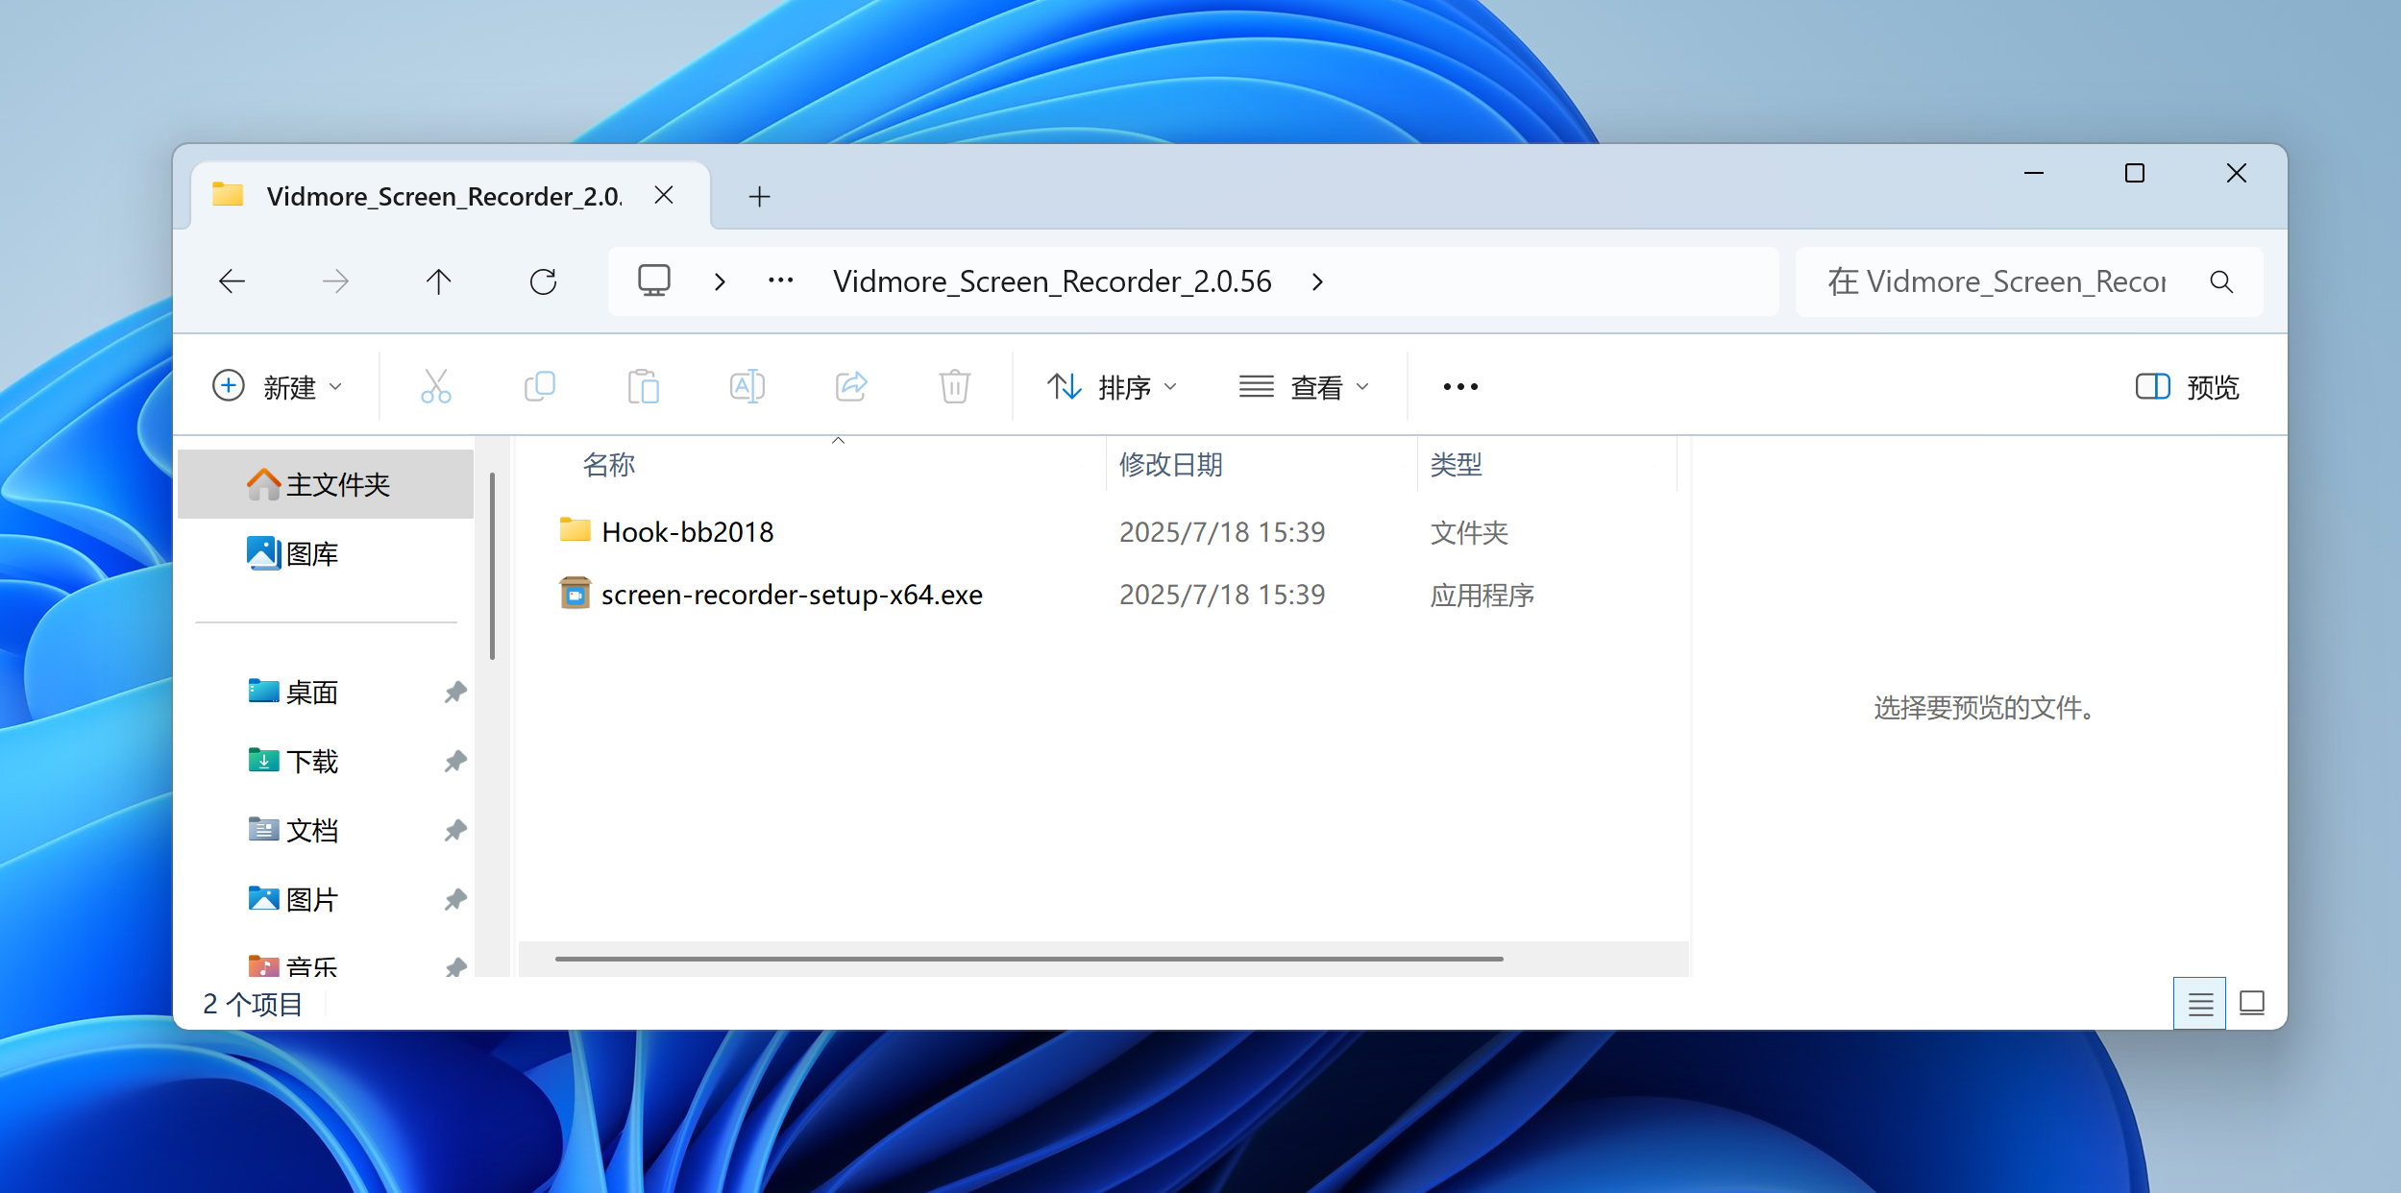Toggle the 预览 preview pane

pos(2187,387)
